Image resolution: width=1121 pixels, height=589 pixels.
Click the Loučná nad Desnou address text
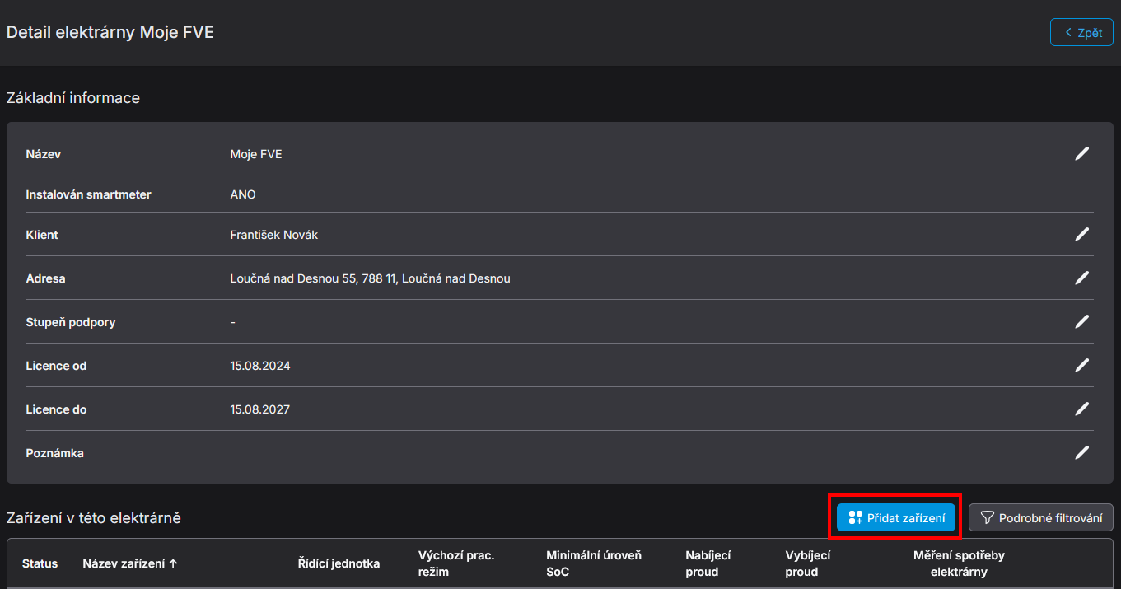[370, 278]
